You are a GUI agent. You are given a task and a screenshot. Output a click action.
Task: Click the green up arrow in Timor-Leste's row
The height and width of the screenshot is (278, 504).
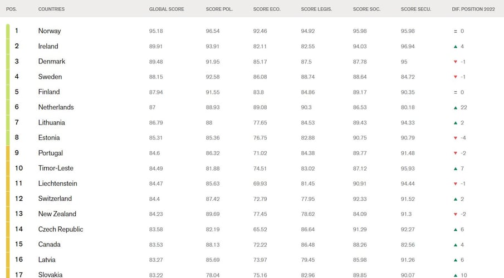click(456, 168)
